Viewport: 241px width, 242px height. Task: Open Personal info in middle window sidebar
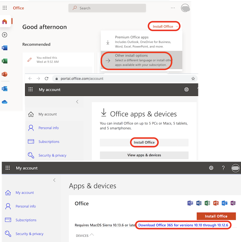pyautogui.click(x=49, y=128)
